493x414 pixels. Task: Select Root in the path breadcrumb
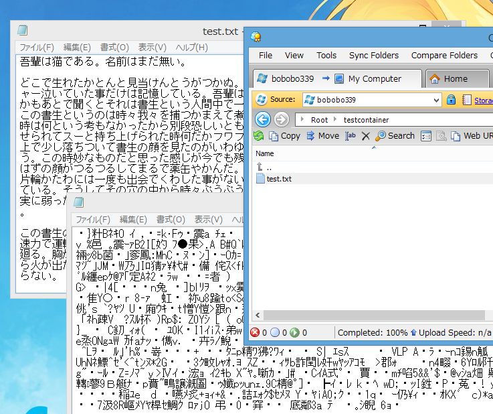319,120
